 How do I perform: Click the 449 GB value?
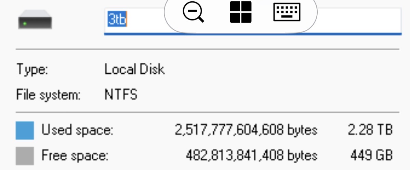[x=371, y=156]
